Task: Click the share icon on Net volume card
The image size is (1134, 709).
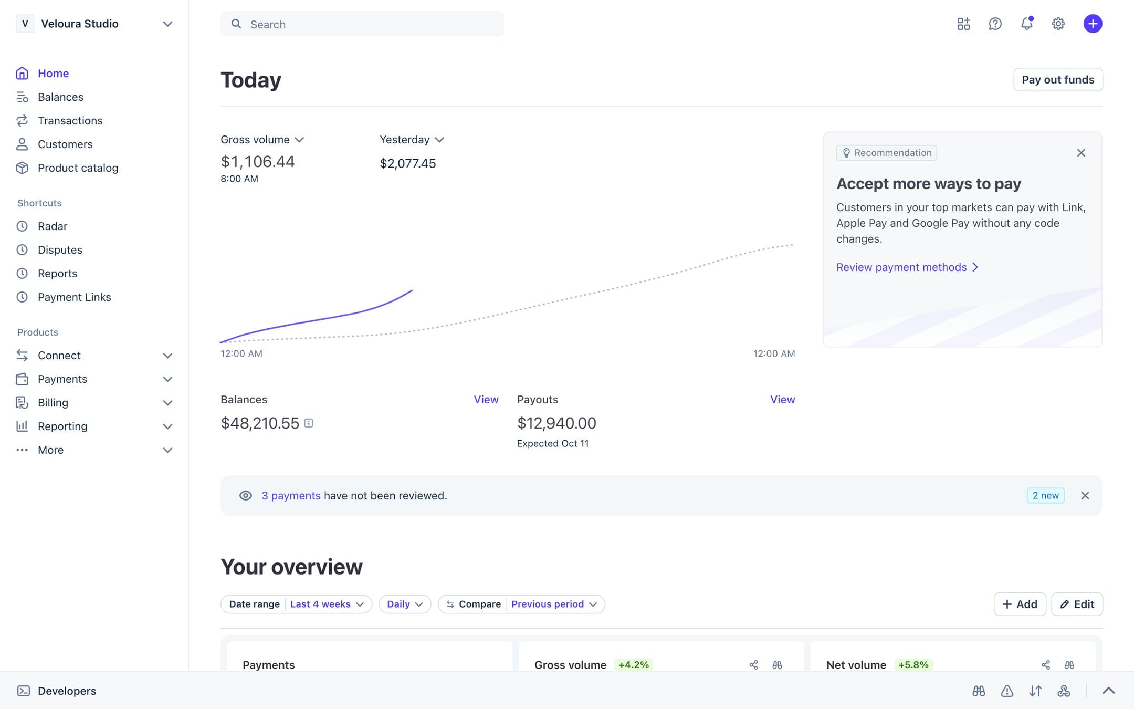Action: coord(1045,665)
